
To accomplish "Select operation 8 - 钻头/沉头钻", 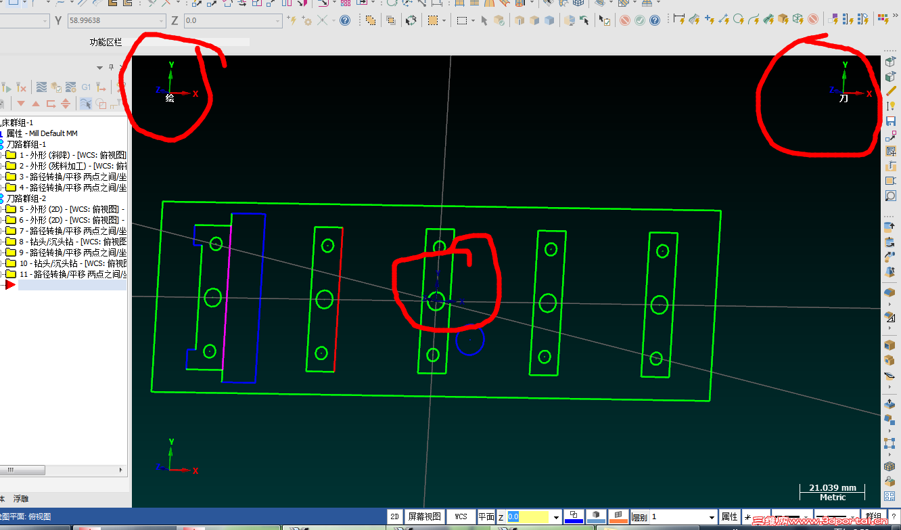I will (x=72, y=242).
